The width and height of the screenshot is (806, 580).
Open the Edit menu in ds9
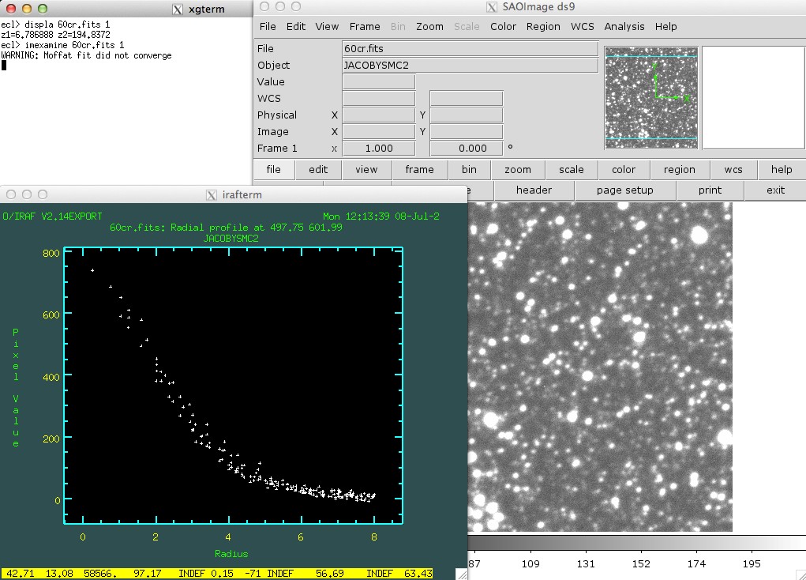[x=295, y=27]
